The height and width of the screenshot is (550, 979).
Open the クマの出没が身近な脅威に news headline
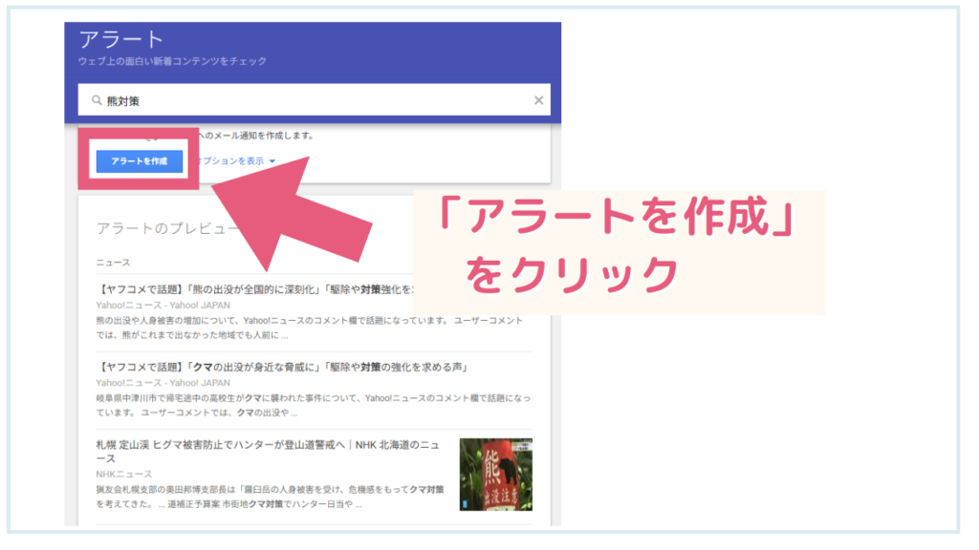click(283, 368)
